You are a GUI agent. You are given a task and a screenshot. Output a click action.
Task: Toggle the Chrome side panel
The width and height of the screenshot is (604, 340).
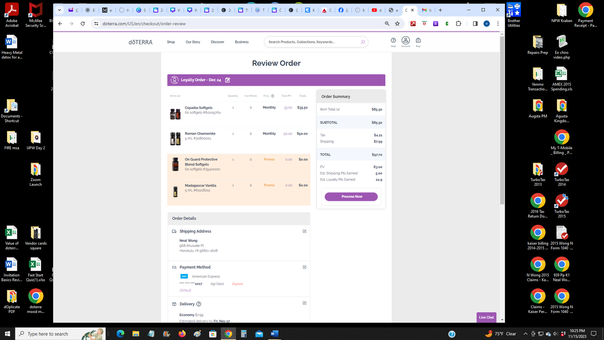click(x=475, y=24)
